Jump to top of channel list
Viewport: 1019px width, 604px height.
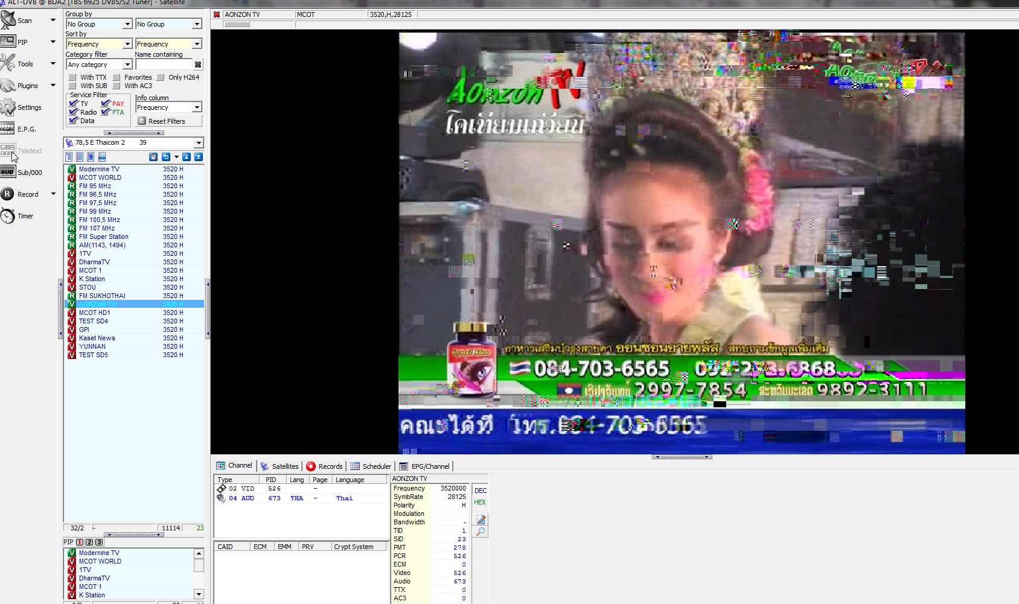[187, 157]
